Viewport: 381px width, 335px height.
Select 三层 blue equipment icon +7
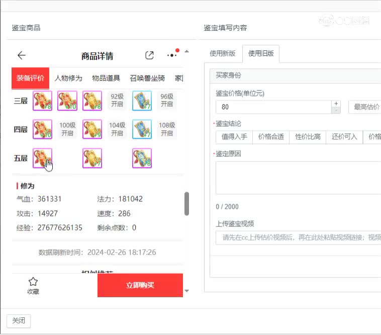pos(142,101)
